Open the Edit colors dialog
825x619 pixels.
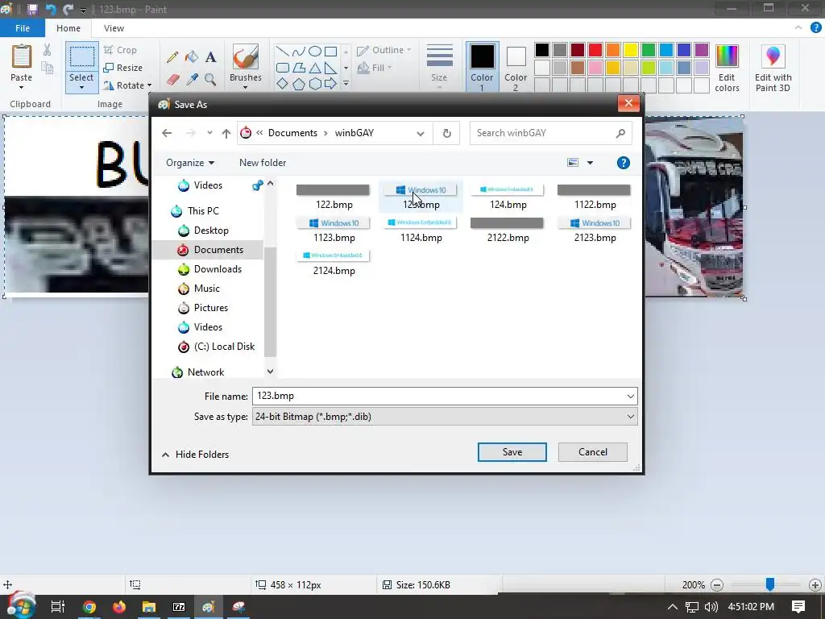tap(728, 69)
